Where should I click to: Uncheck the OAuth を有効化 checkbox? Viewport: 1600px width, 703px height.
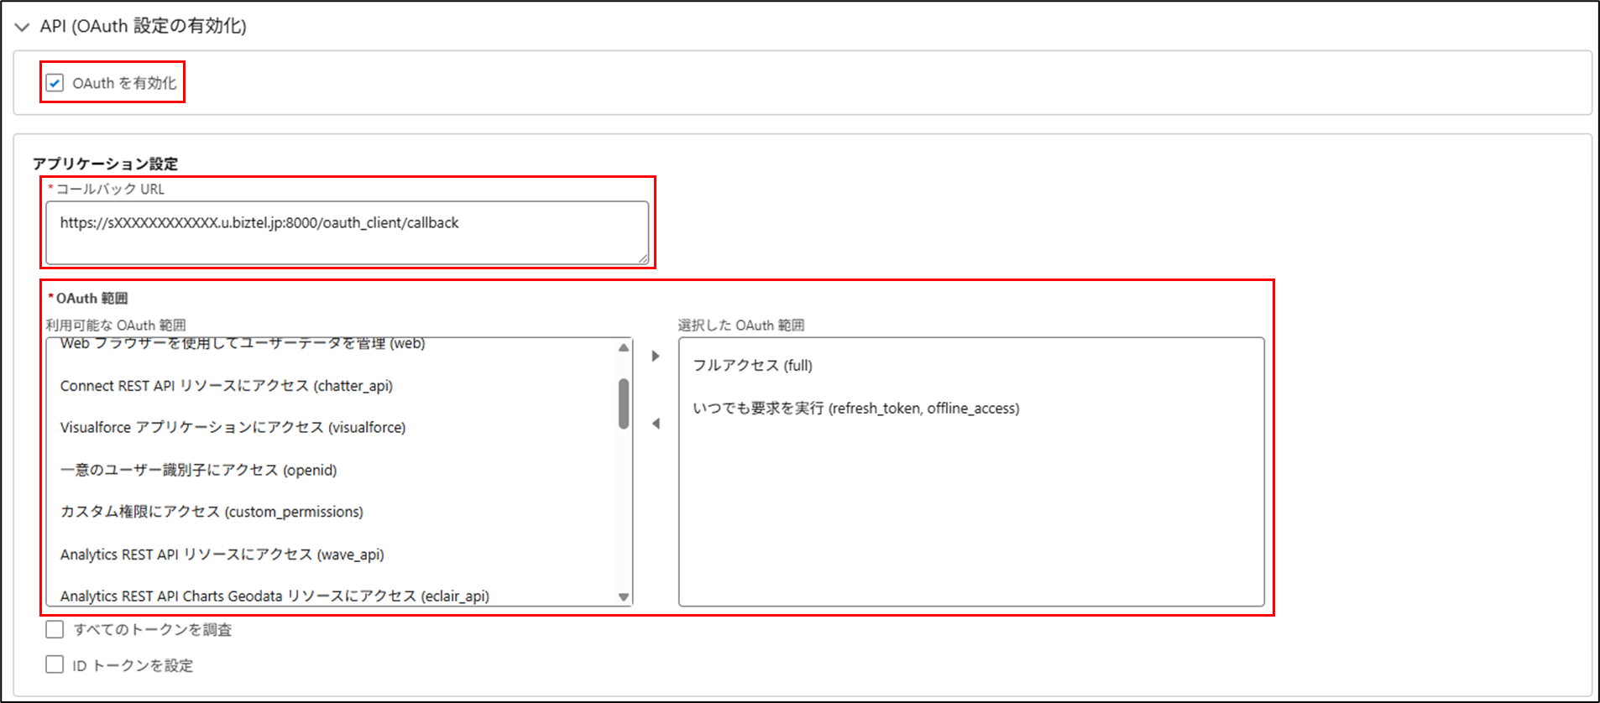click(x=55, y=83)
